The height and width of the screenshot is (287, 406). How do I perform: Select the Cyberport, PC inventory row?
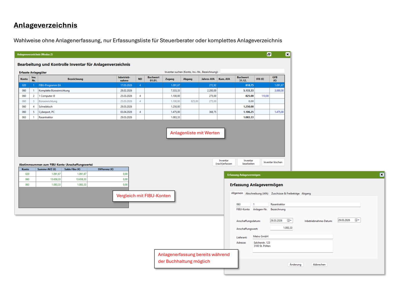pyautogui.click(x=152, y=112)
